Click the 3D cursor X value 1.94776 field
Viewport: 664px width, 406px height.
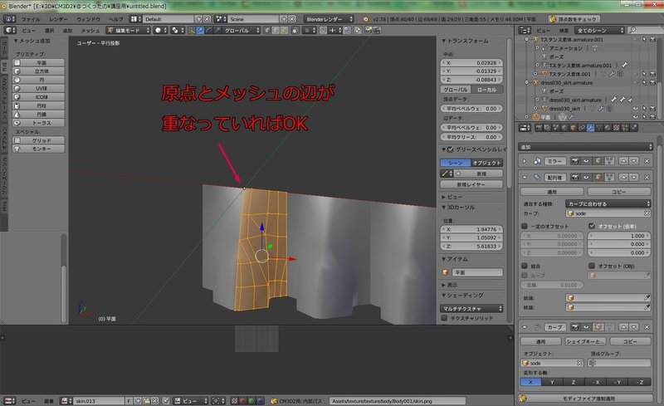(471, 229)
